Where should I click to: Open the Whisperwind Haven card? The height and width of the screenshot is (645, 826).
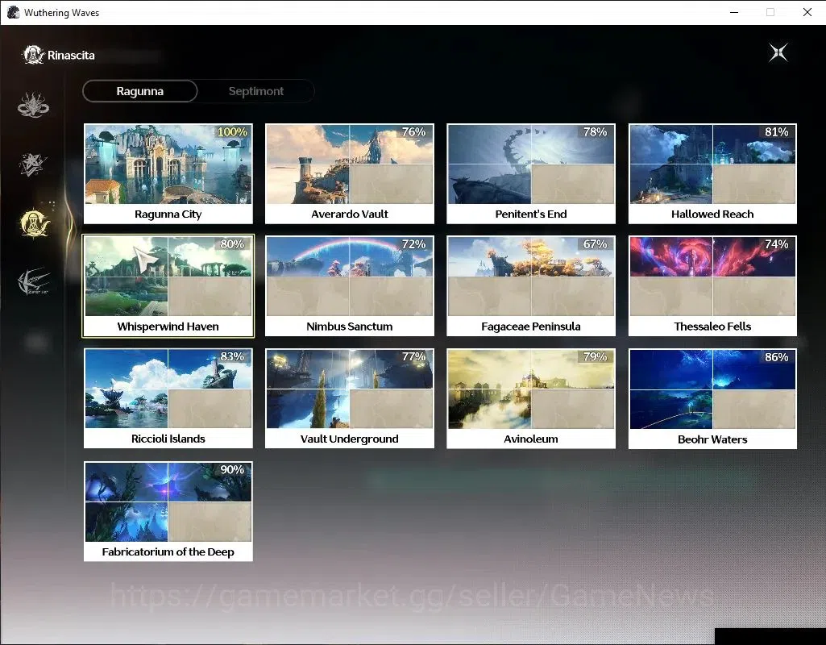click(168, 286)
